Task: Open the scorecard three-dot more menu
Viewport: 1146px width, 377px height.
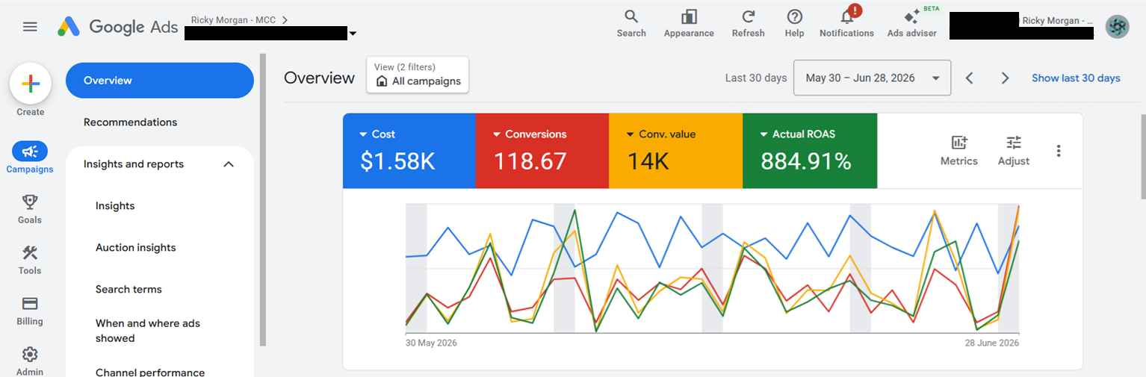Action: [x=1059, y=151]
